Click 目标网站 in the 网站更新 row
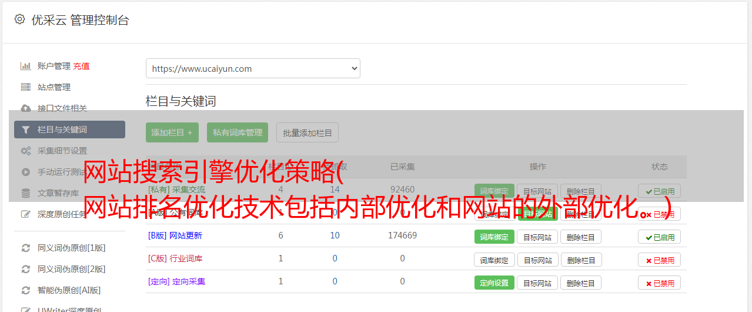Image resolution: width=752 pixels, height=312 pixels. pos(537,237)
